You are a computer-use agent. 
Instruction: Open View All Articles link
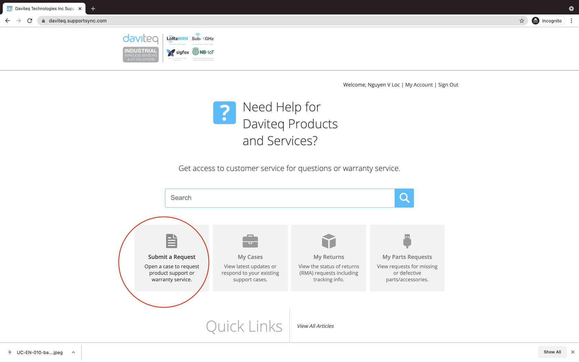click(315, 326)
